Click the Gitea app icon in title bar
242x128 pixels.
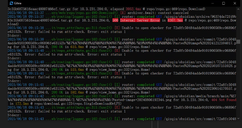pos(12,3)
